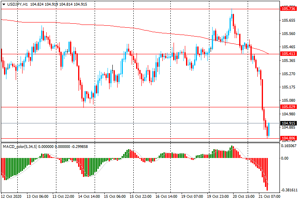Click the deepest red MACD bar at far right
The width and height of the screenshot is (298, 201).
click(x=267, y=174)
